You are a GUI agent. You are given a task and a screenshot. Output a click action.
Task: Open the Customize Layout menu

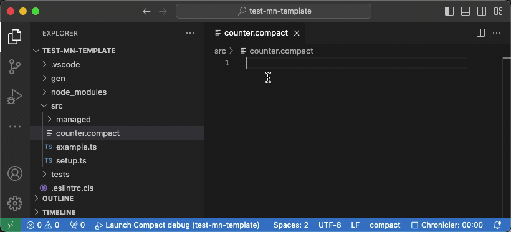click(x=498, y=11)
